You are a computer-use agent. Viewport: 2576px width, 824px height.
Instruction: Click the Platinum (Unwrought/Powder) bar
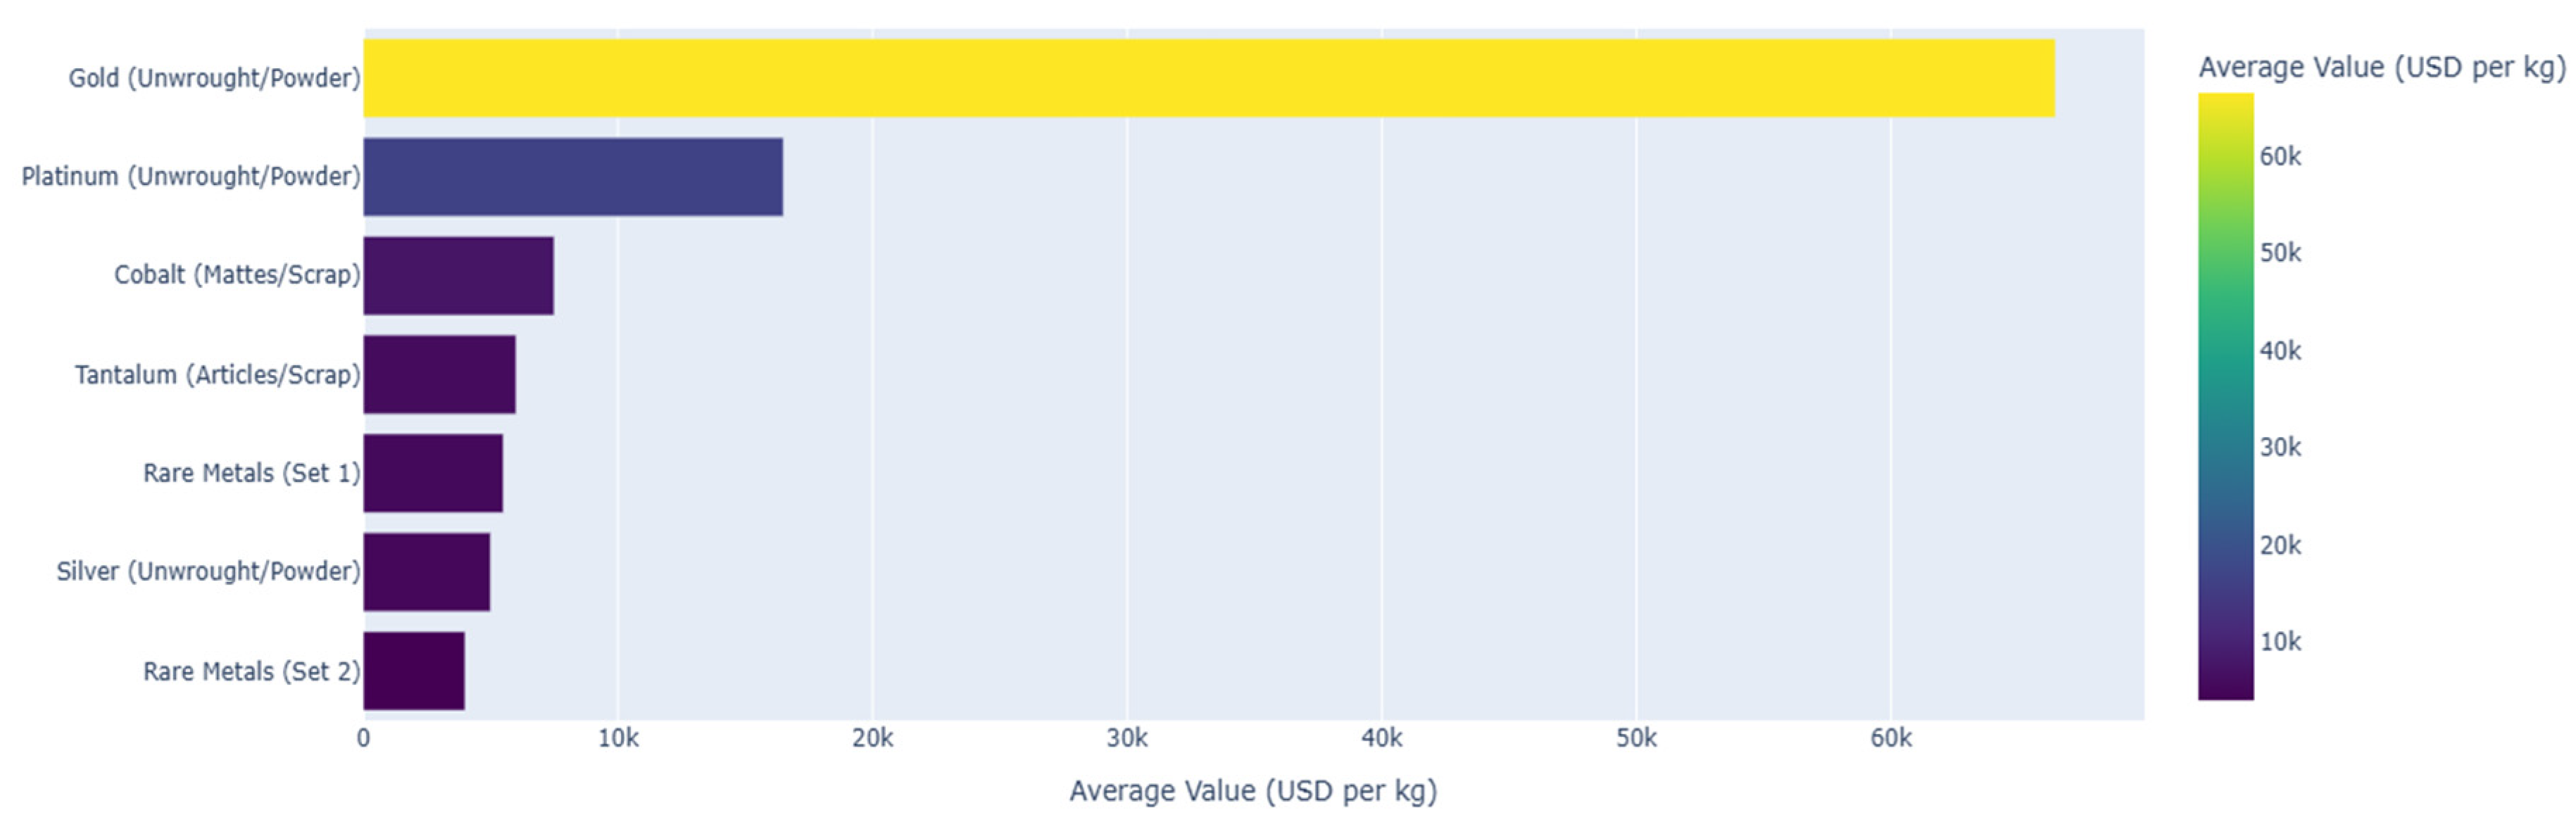click(x=573, y=177)
